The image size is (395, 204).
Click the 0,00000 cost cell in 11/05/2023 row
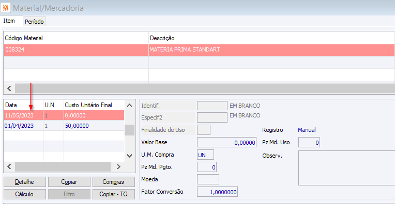click(x=94, y=115)
